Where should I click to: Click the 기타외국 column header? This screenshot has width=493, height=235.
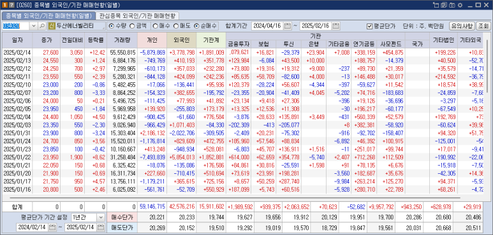(x=471, y=40)
